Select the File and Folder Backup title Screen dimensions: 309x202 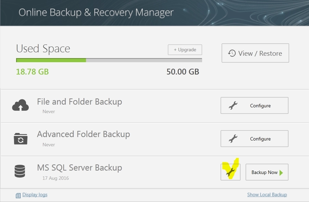coord(79,102)
